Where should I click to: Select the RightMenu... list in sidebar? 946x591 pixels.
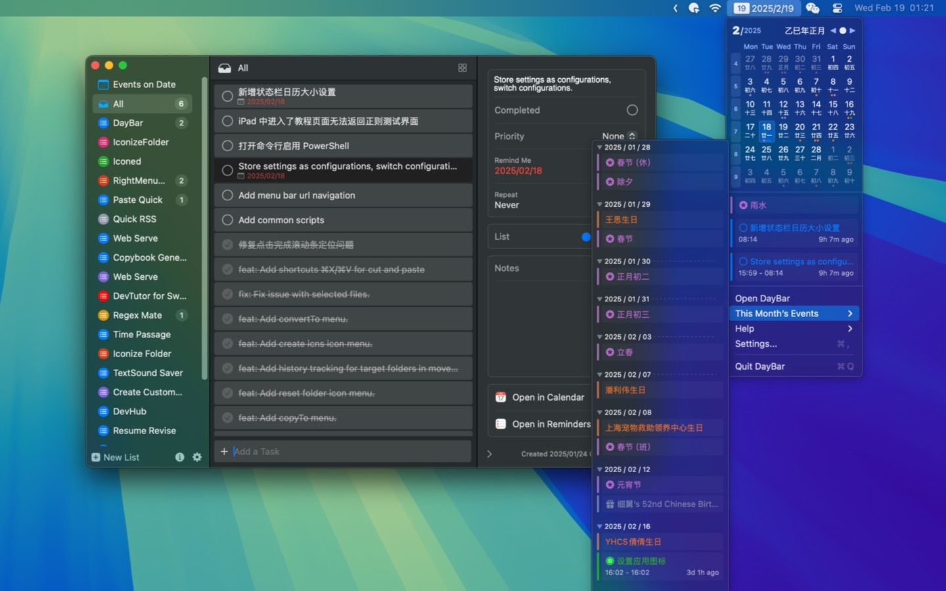point(142,181)
